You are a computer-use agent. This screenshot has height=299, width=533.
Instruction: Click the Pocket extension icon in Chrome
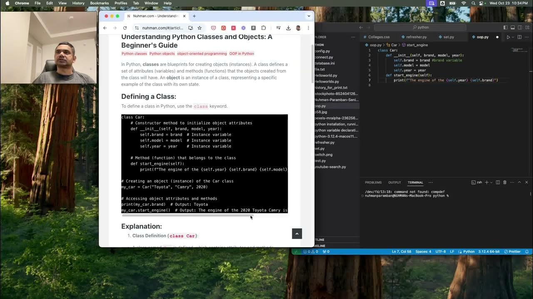click(214, 28)
